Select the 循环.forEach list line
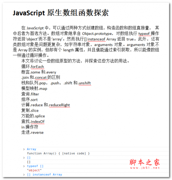This screenshot has width=172, height=180. (32, 67)
